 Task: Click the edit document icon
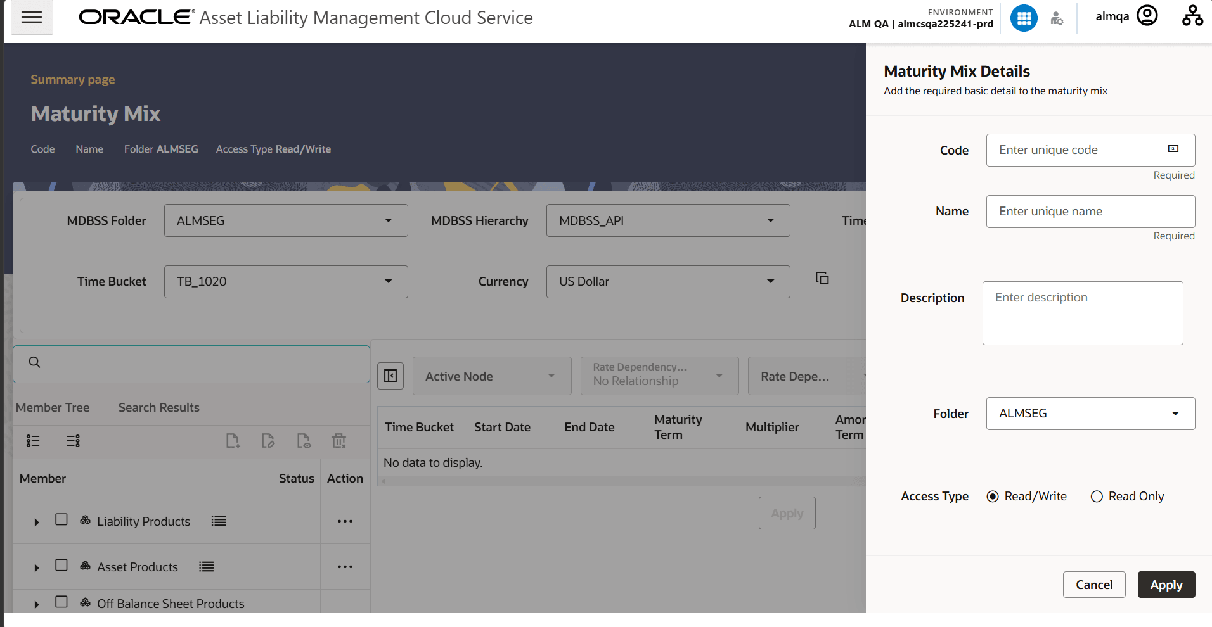[x=268, y=441]
